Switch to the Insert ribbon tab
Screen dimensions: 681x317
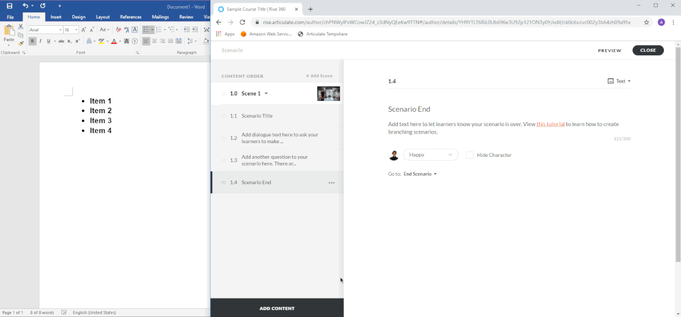click(x=55, y=17)
